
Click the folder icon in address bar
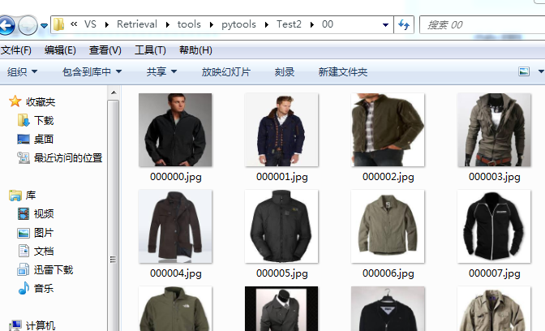click(x=58, y=24)
